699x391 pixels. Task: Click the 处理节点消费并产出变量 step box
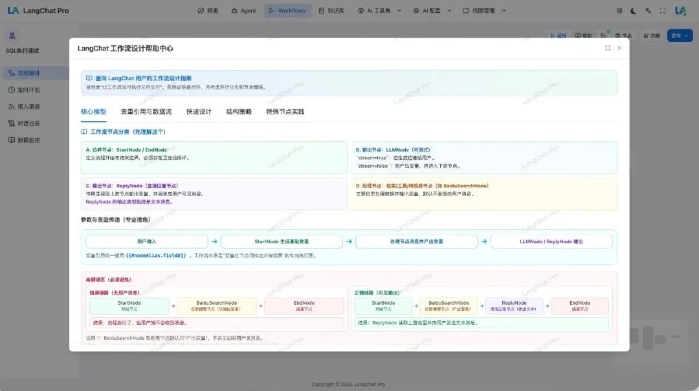(x=416, y=241)
